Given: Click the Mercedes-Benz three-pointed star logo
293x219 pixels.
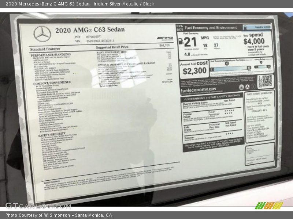Looking at the screenshot, I should tap(42, 34).
